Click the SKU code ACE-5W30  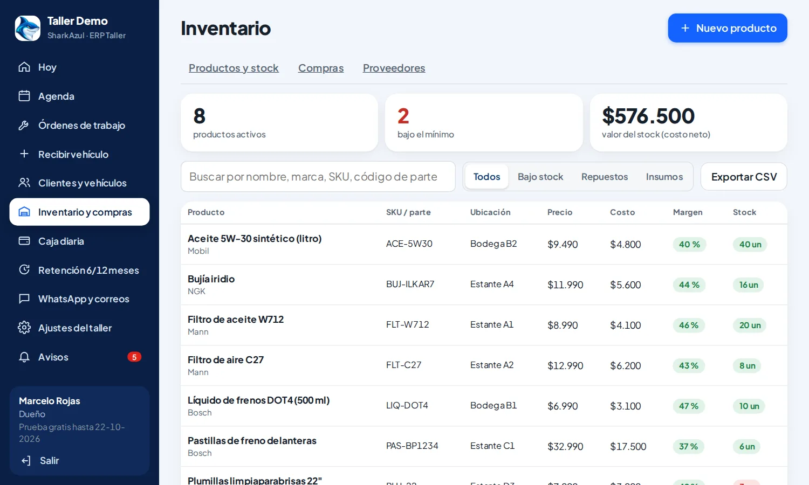409,244
